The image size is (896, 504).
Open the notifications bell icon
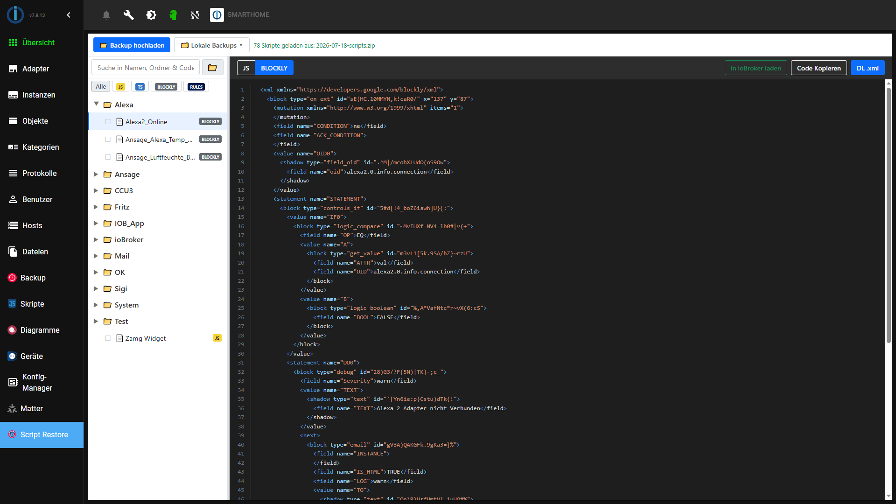coord(106,15)
